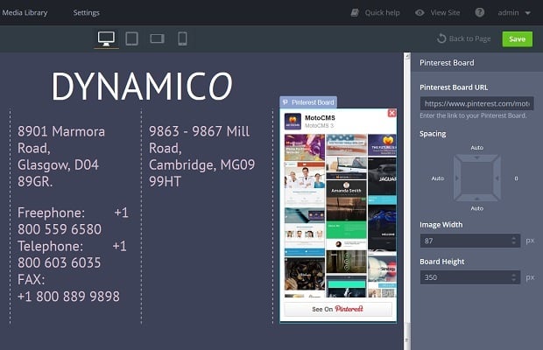Click See On Pinterest button
Screen dimensions: 543x350
(338, 309)
